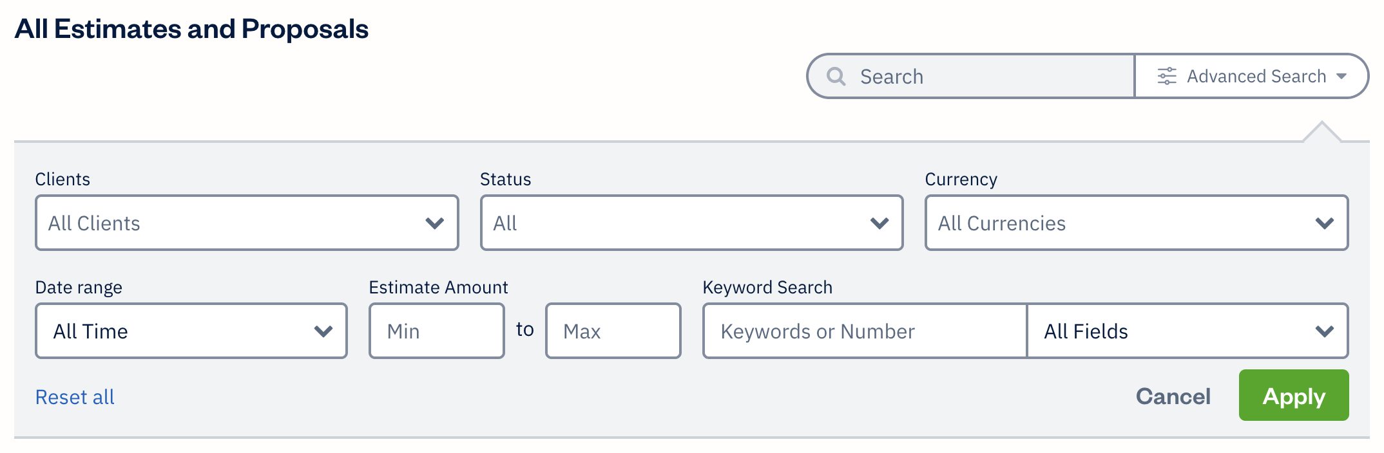Click the All Time date selector
1384x453 pixels.
191,331
